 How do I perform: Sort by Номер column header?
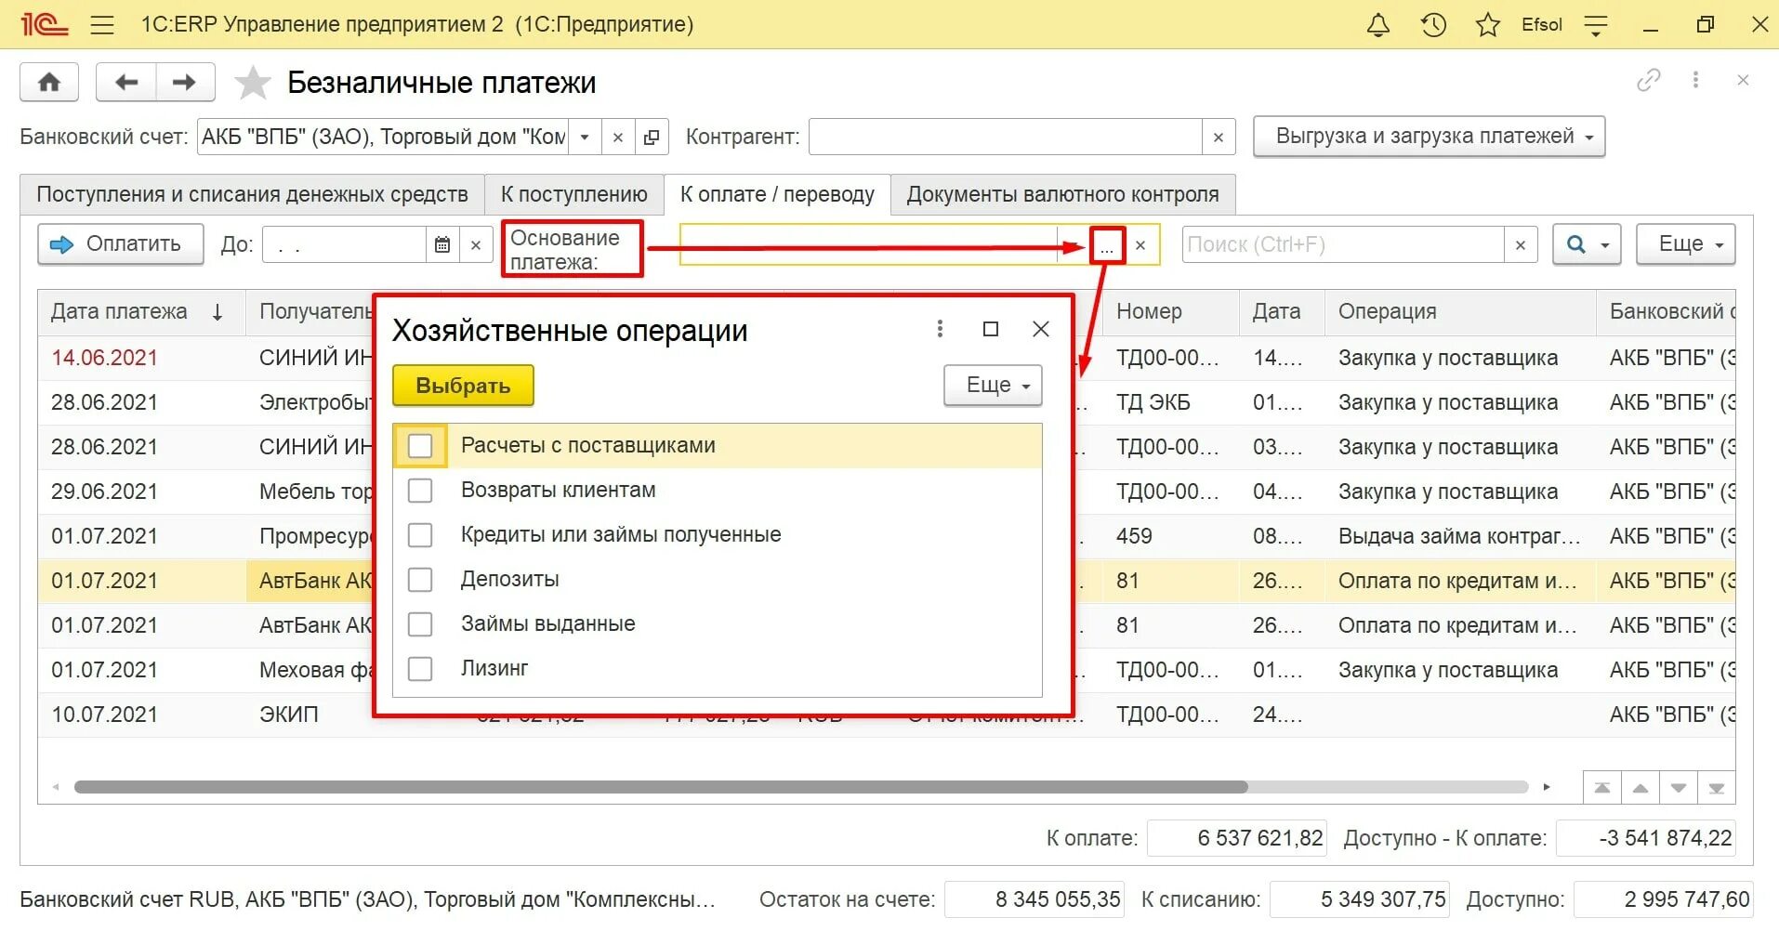click(1170, 312)
